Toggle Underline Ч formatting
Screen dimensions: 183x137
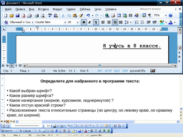pyautogui.click(x=96, y=22)
